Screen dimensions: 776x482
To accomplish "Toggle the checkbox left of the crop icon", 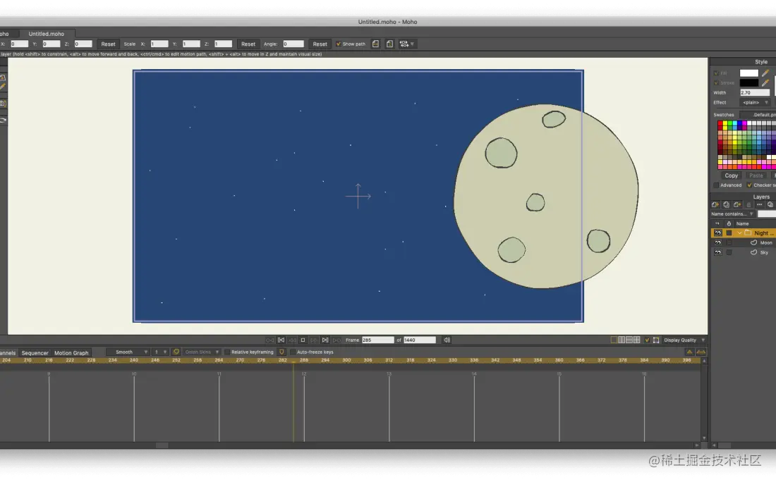I will point(647,340).
